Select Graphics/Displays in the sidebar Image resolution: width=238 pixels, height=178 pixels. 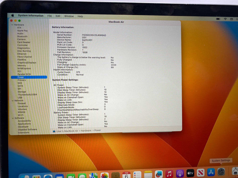pos(27,63)
